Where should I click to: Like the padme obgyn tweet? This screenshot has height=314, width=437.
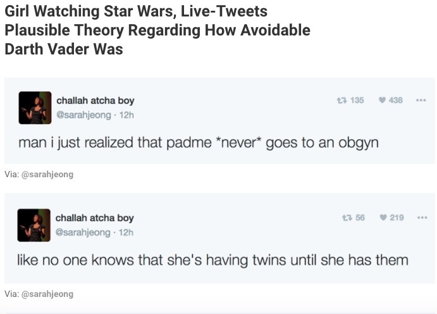coord(381,101)
